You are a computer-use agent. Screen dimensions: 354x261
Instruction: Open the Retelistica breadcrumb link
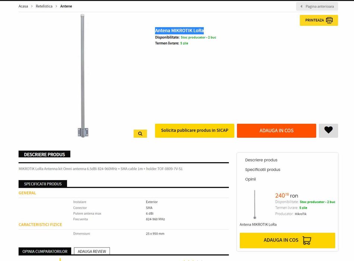(44, 6)
